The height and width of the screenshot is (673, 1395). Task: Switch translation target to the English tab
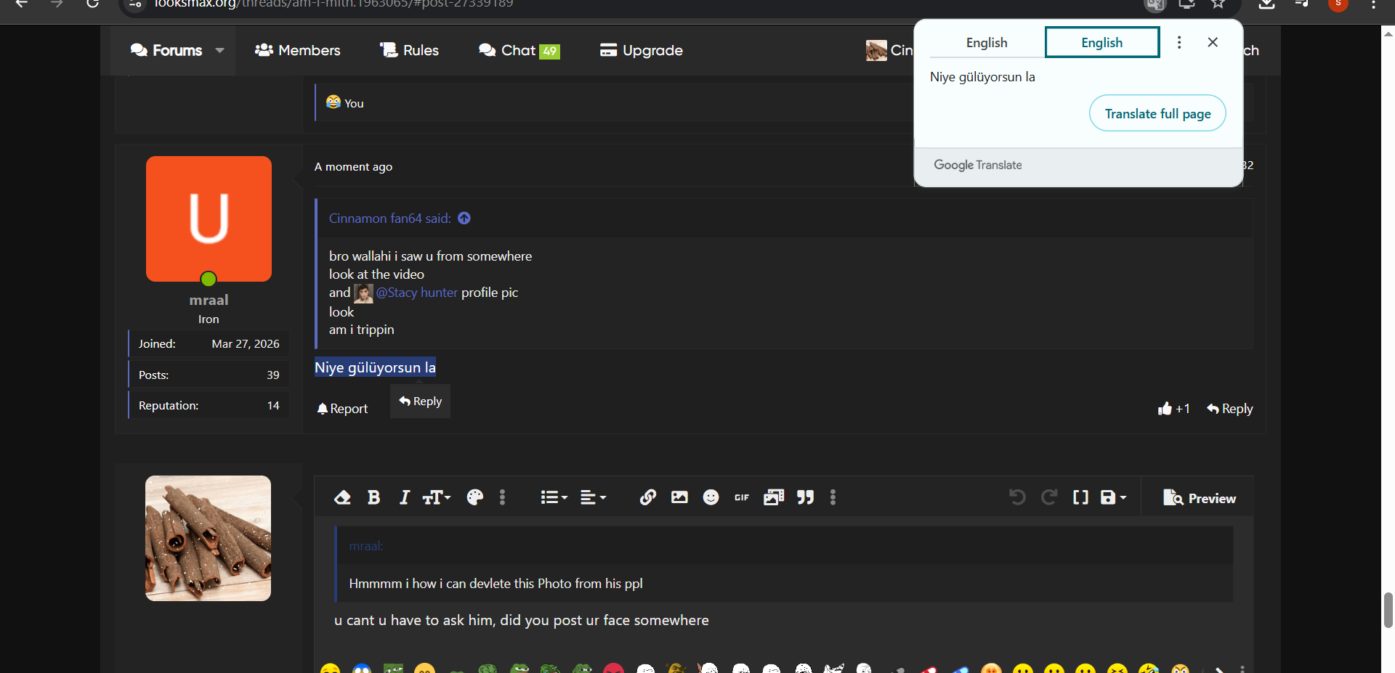click(x=1101, y=42)
